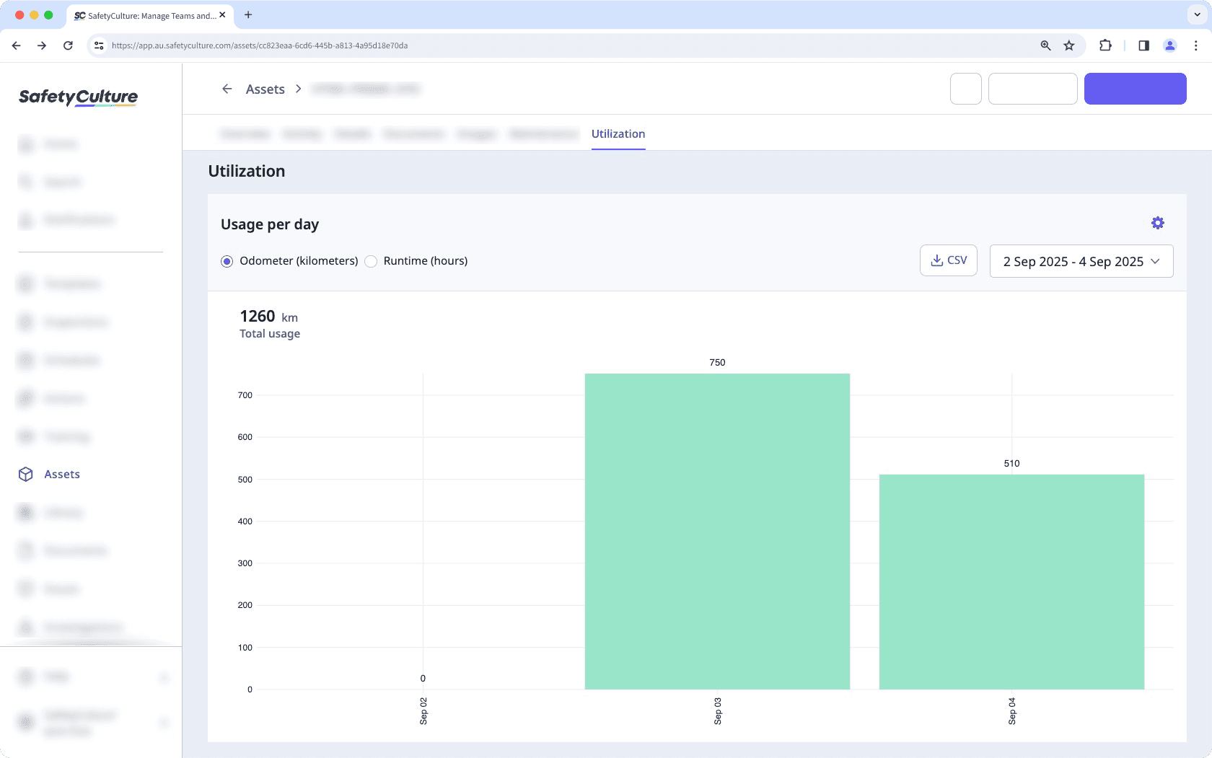The width and height of the screenshot is (1212, 758).
Task: Open the Chrome three-dot menu
Action: pyautogui.click(x=1195, y=45)
